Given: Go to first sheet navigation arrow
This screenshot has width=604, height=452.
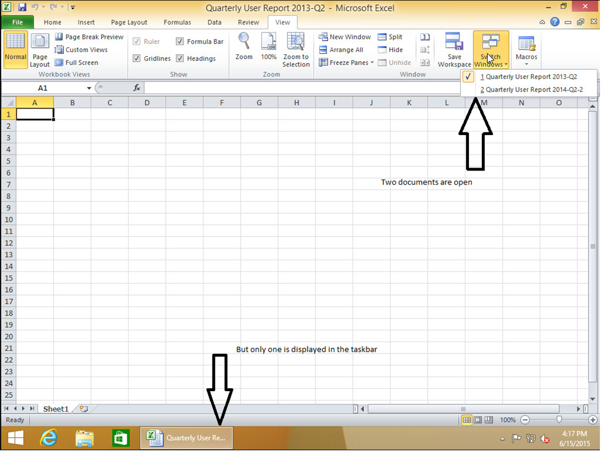Looking at the screenshot, I should 6,408.
